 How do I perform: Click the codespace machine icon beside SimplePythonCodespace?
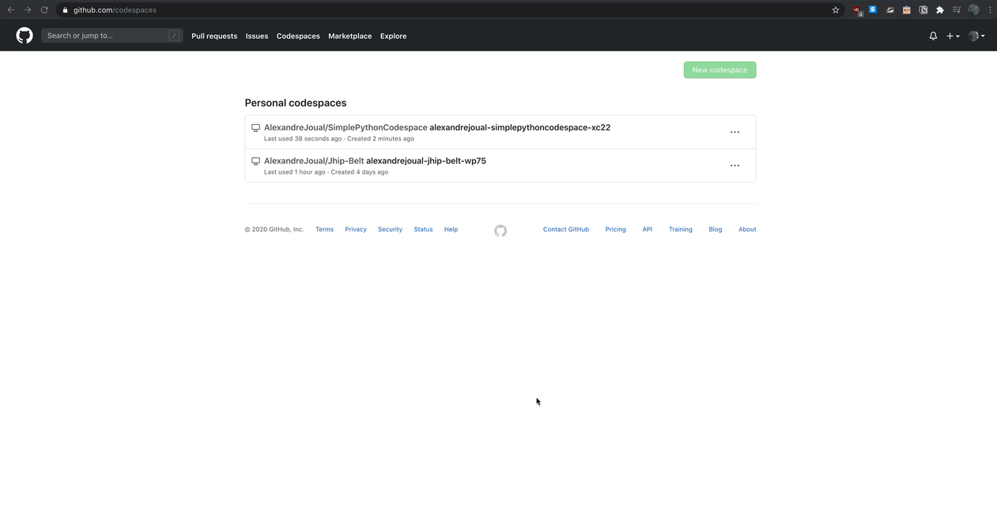[255, 127]
